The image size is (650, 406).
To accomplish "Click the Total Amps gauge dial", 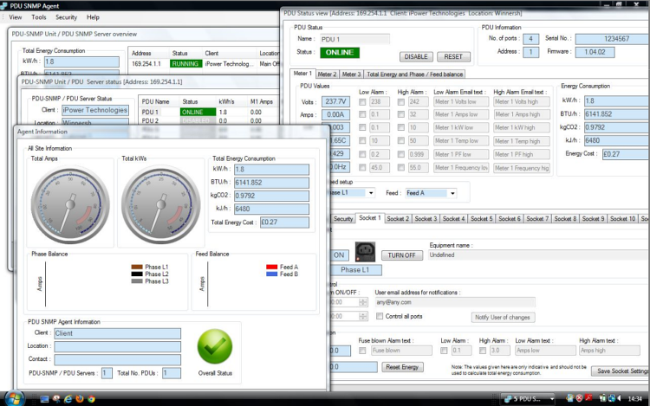I will [70, 204].
